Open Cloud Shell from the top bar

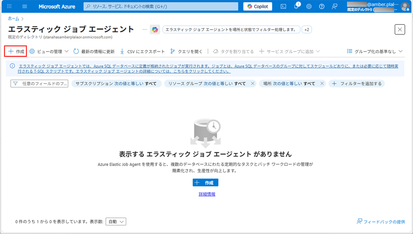[283, 6]
